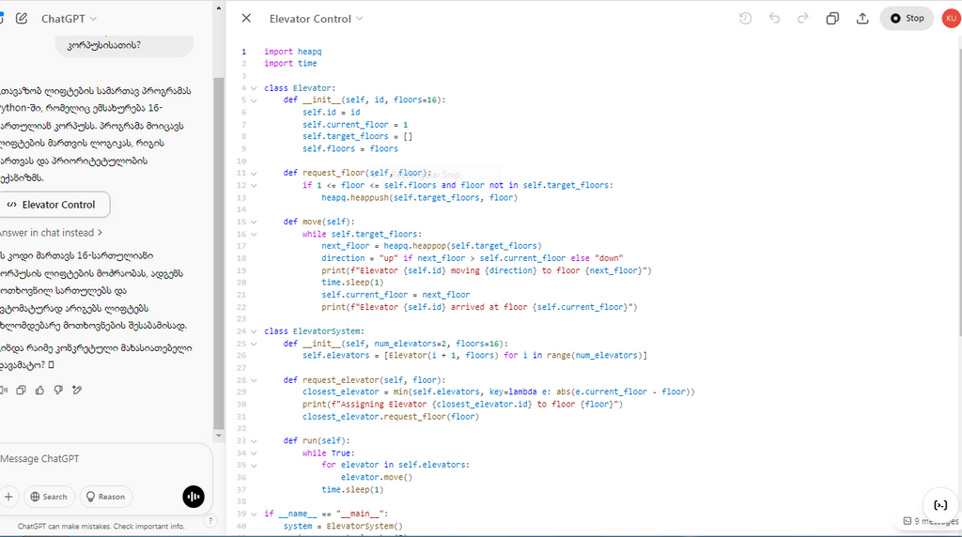Attach a file with the plus button

coord(8,497)
